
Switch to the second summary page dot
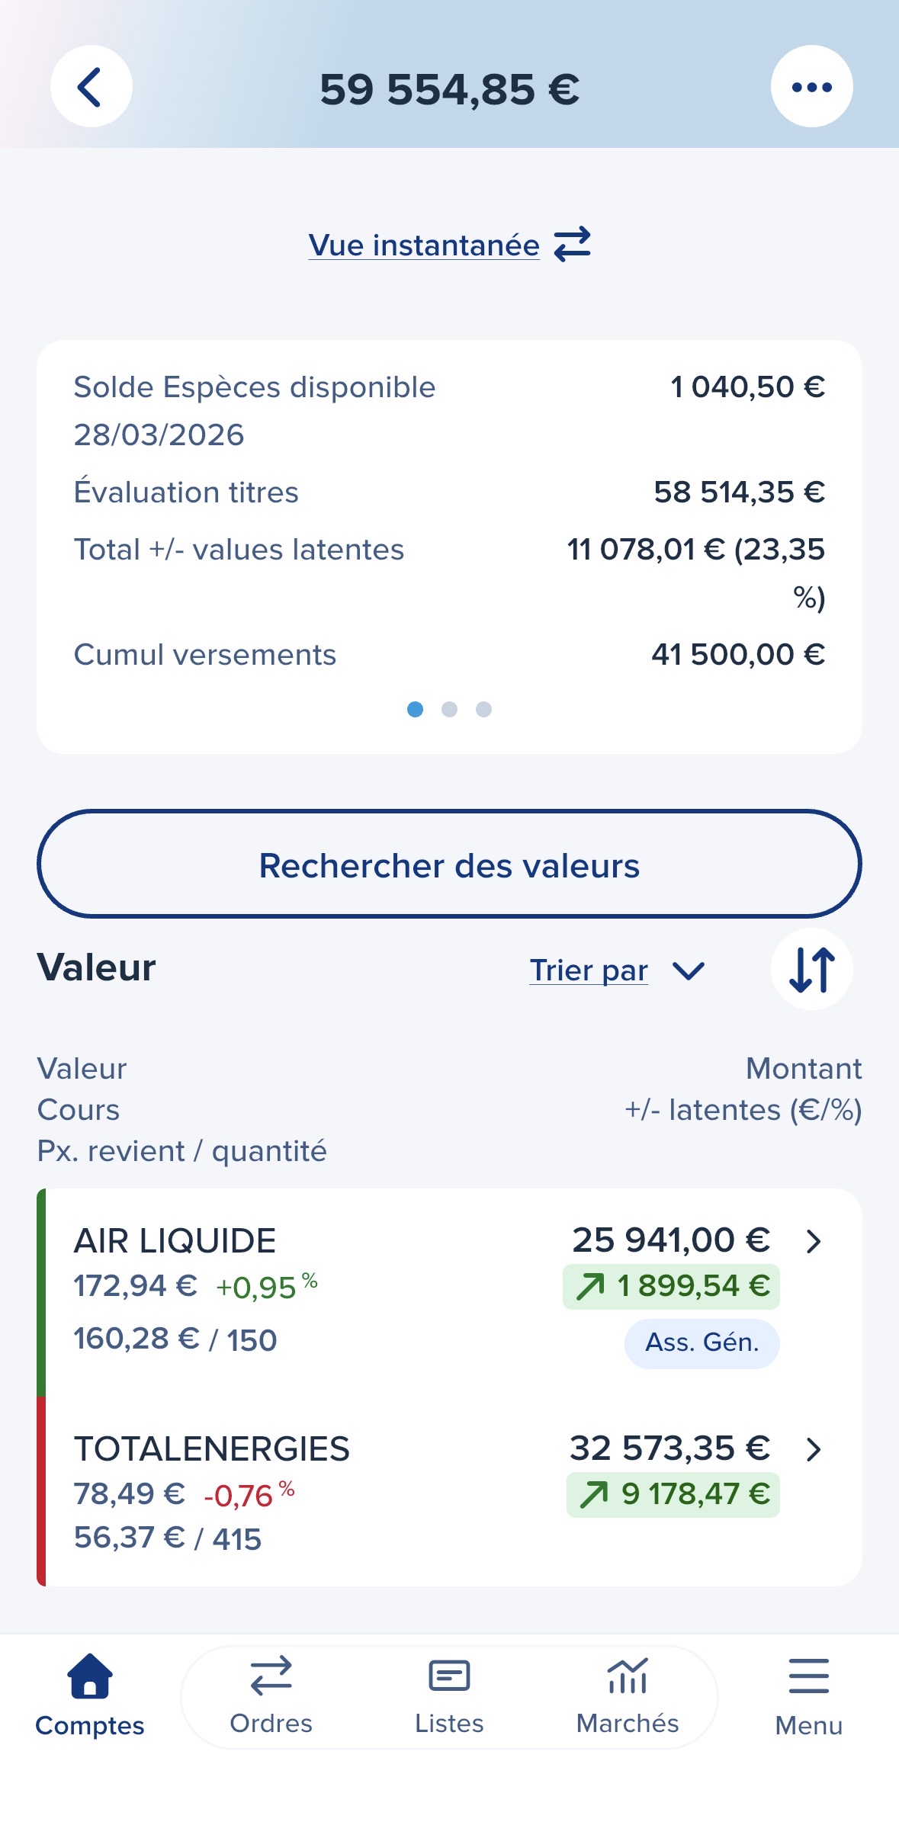pyautogui.click(x=449, y=710)
